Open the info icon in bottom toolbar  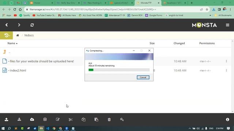click(x=227, y=119)
